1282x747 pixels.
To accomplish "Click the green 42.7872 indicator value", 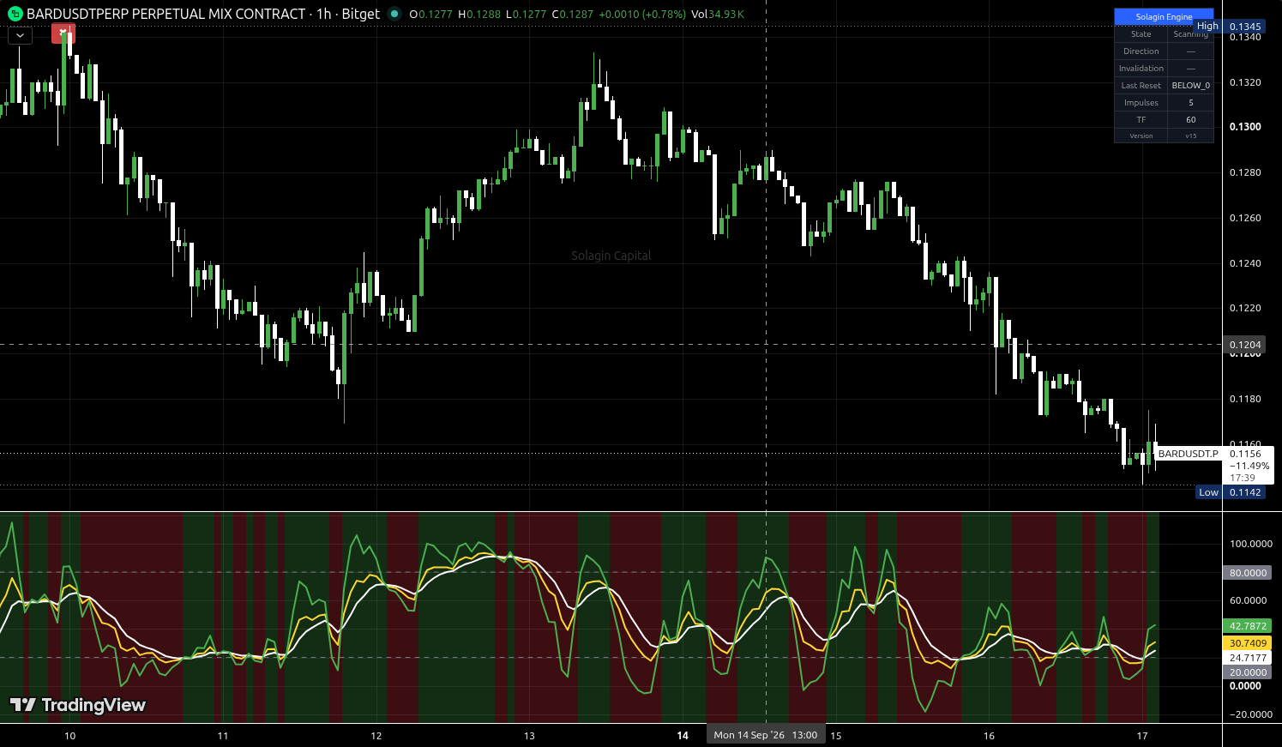I will click(x=1248, y=626).
